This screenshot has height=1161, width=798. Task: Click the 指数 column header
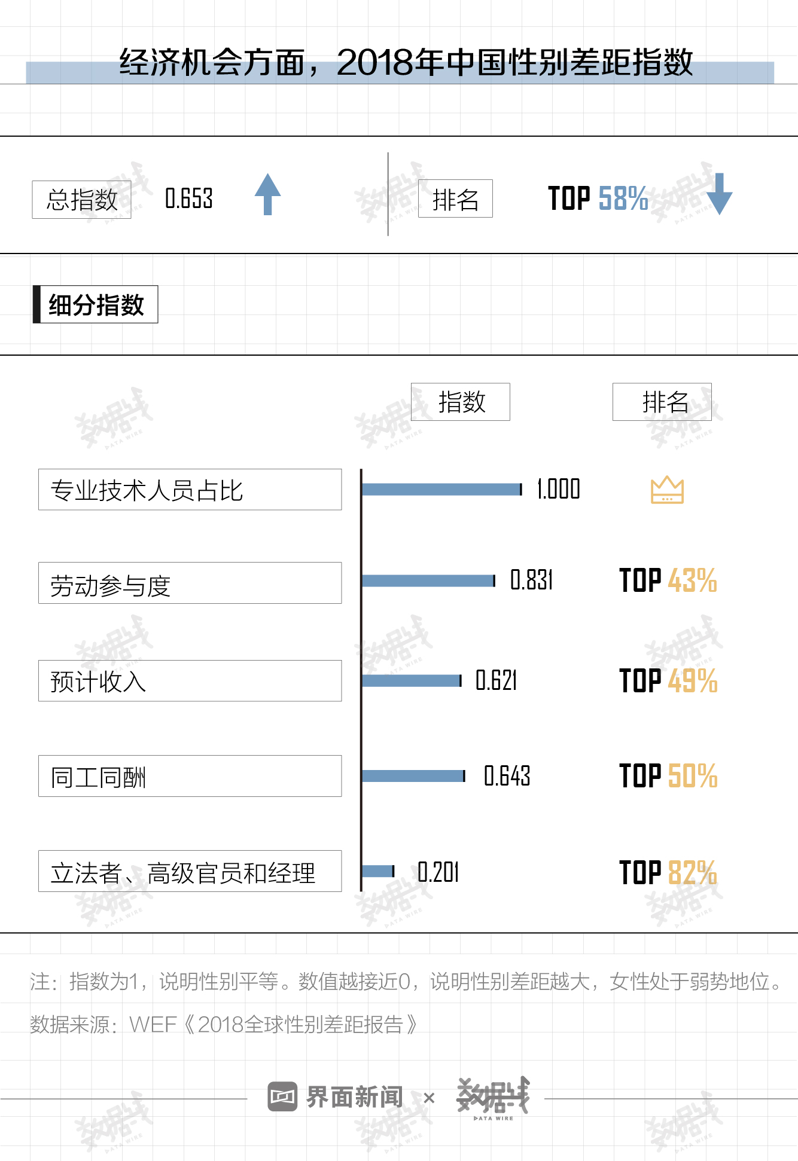coord(461,402)
